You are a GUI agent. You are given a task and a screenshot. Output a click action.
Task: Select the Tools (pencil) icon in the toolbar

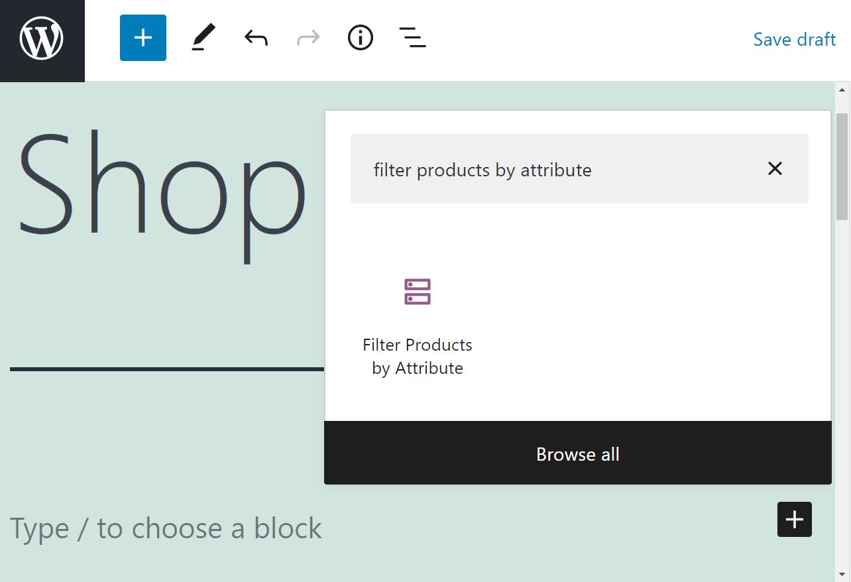point(203,38)
